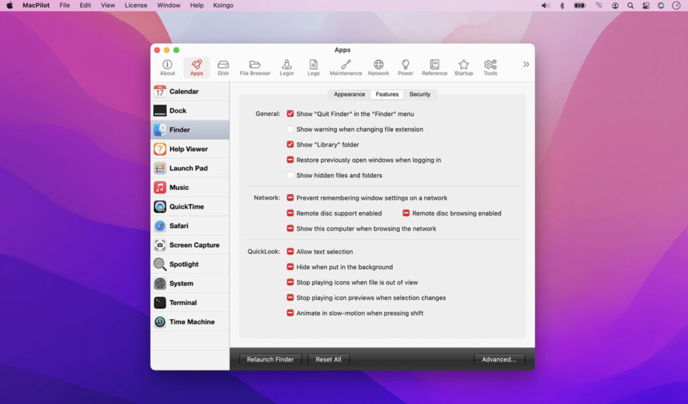Switch to the Appearance tab
The height and width of the screenshot is (404, 688).
[349, 95]
